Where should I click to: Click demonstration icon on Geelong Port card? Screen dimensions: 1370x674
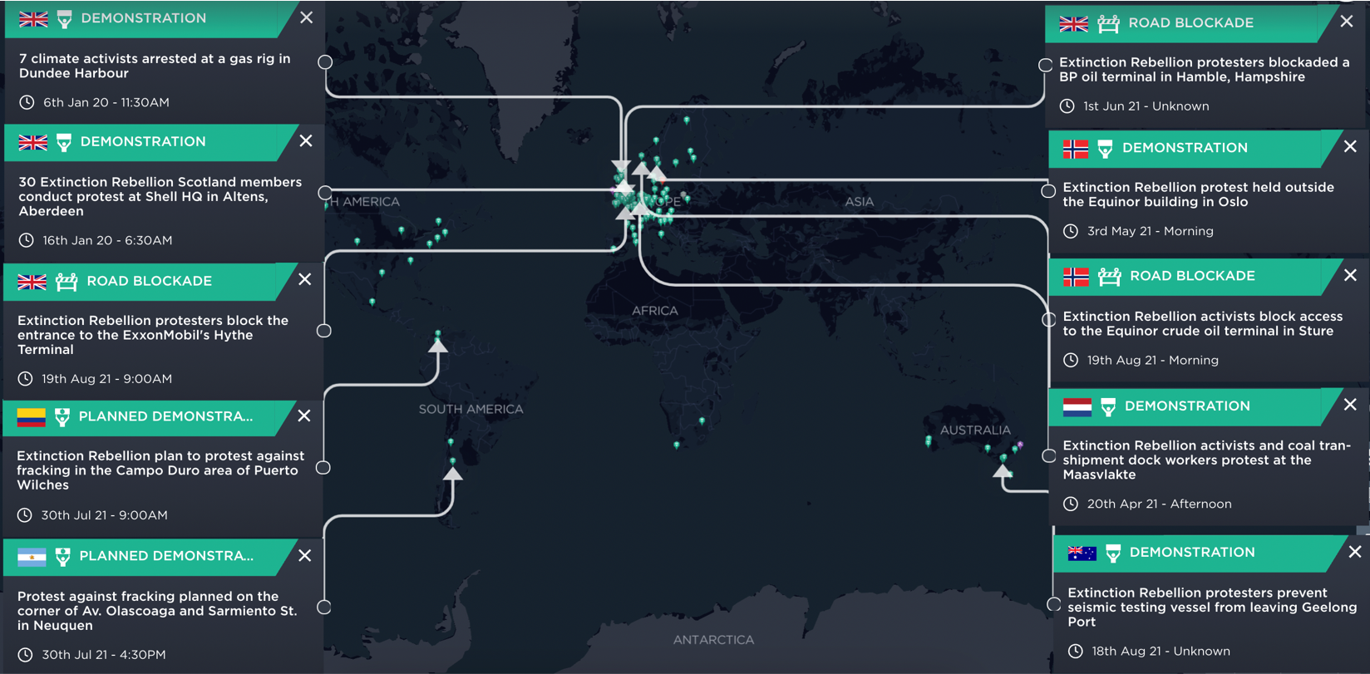click(1113, 553)
